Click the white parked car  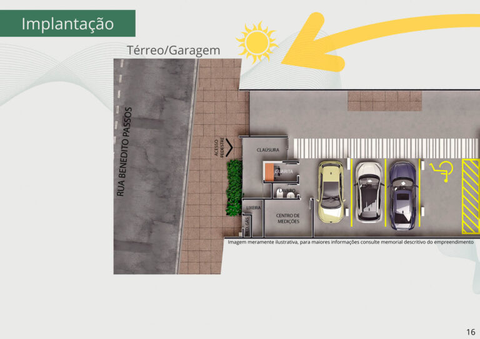coord(369,192)
